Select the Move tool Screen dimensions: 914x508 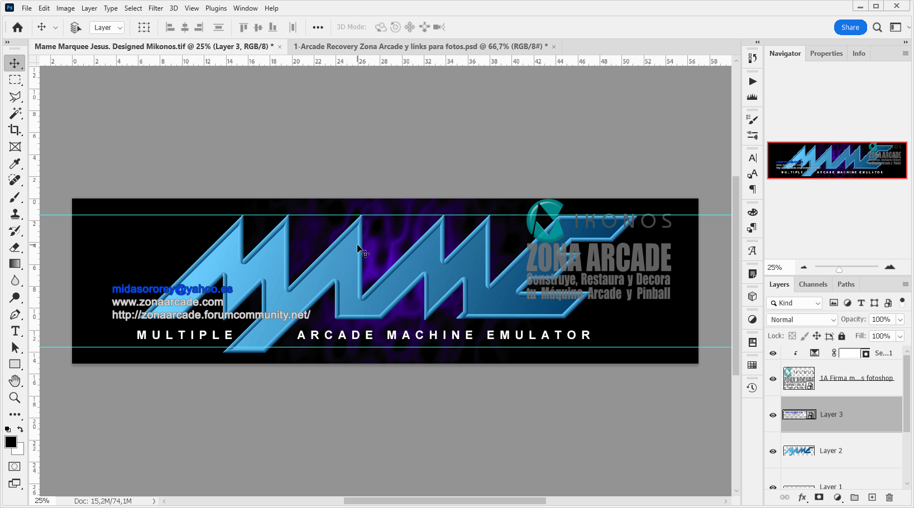pyautogui.click(x=15, y=63)
